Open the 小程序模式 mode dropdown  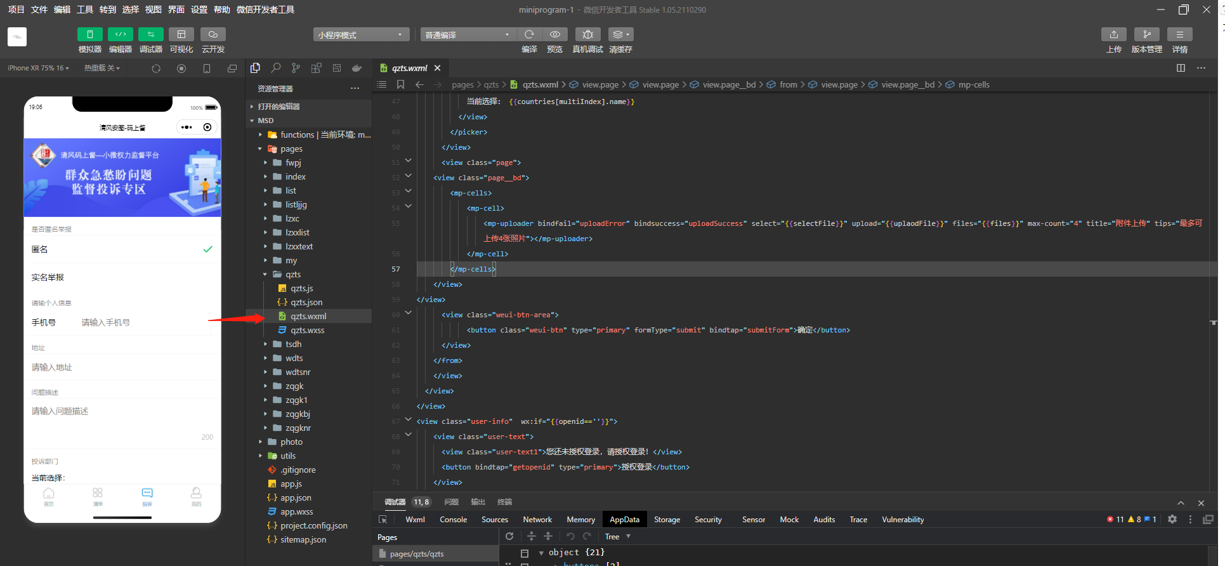pos(361,35)
